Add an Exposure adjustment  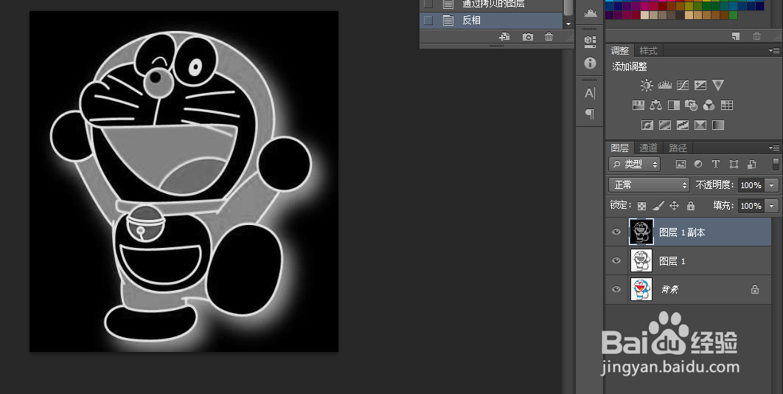(x=700, y=85)
